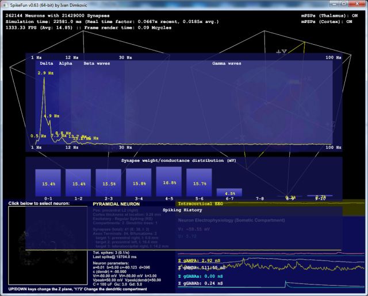
Task: Select the yellow Intracortical EEG label
Action: coord(200,204)
